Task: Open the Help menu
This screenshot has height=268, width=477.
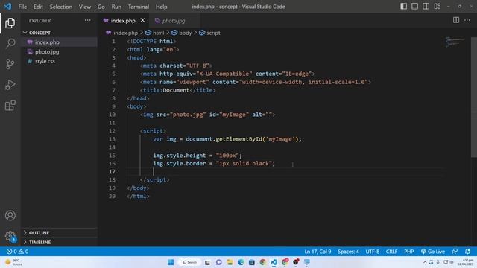Action: tap(161, 7)
